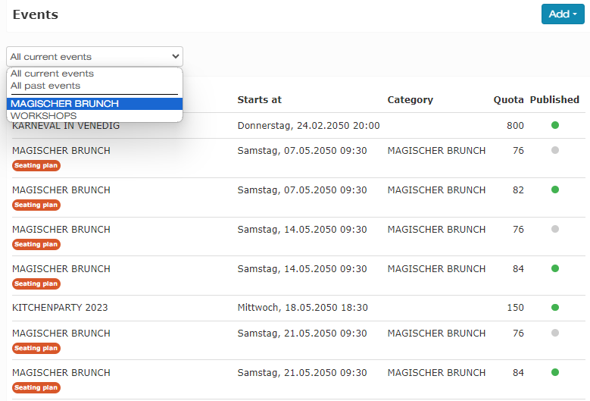The height and width of the screenshot is (401, 590).
Task: Click the grey published dot for 14.05.2050 quota 76
Action: (x=555, y=229)
